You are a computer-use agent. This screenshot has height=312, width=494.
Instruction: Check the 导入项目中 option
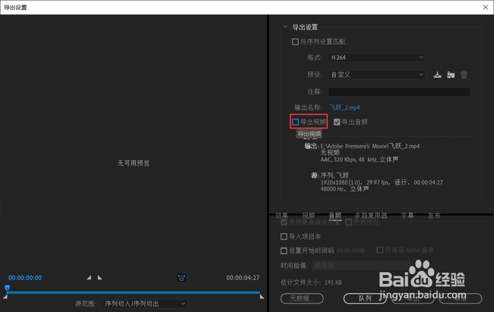284,236
